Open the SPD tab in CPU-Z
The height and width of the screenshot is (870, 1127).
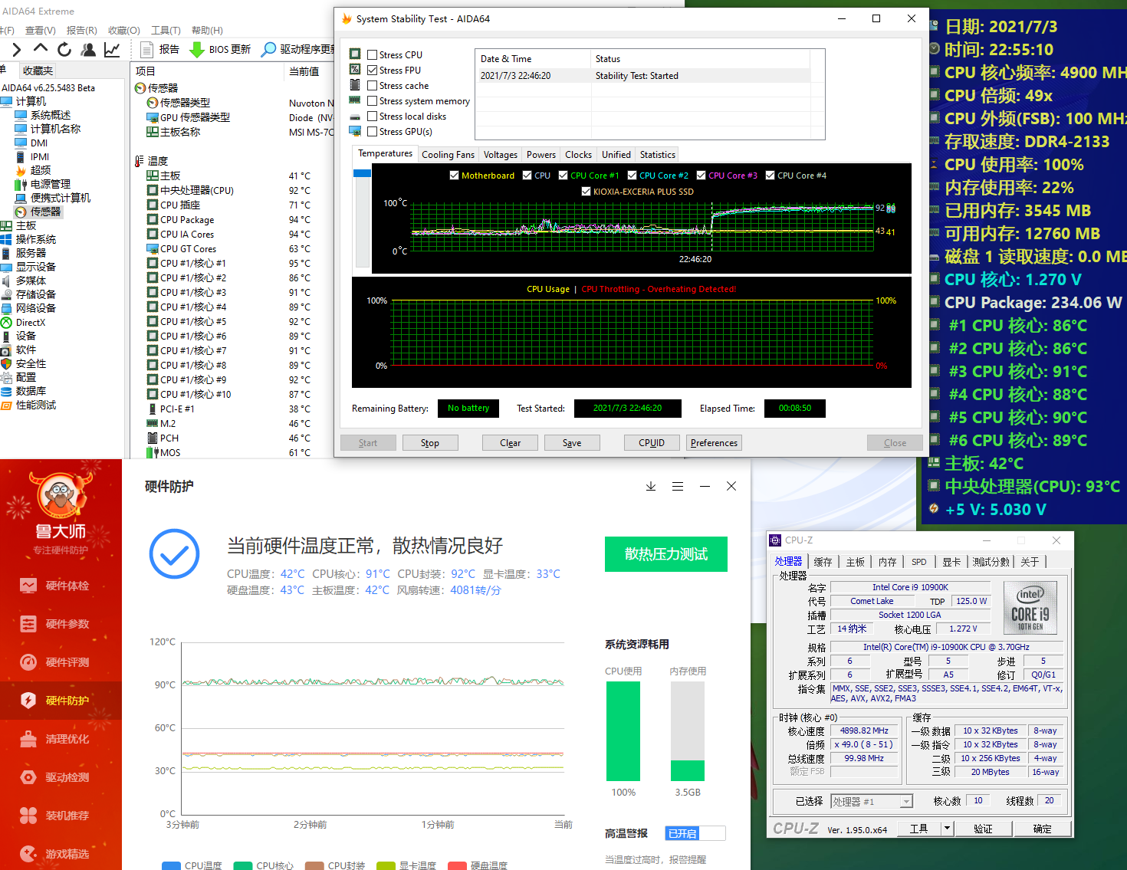(918, 562)
